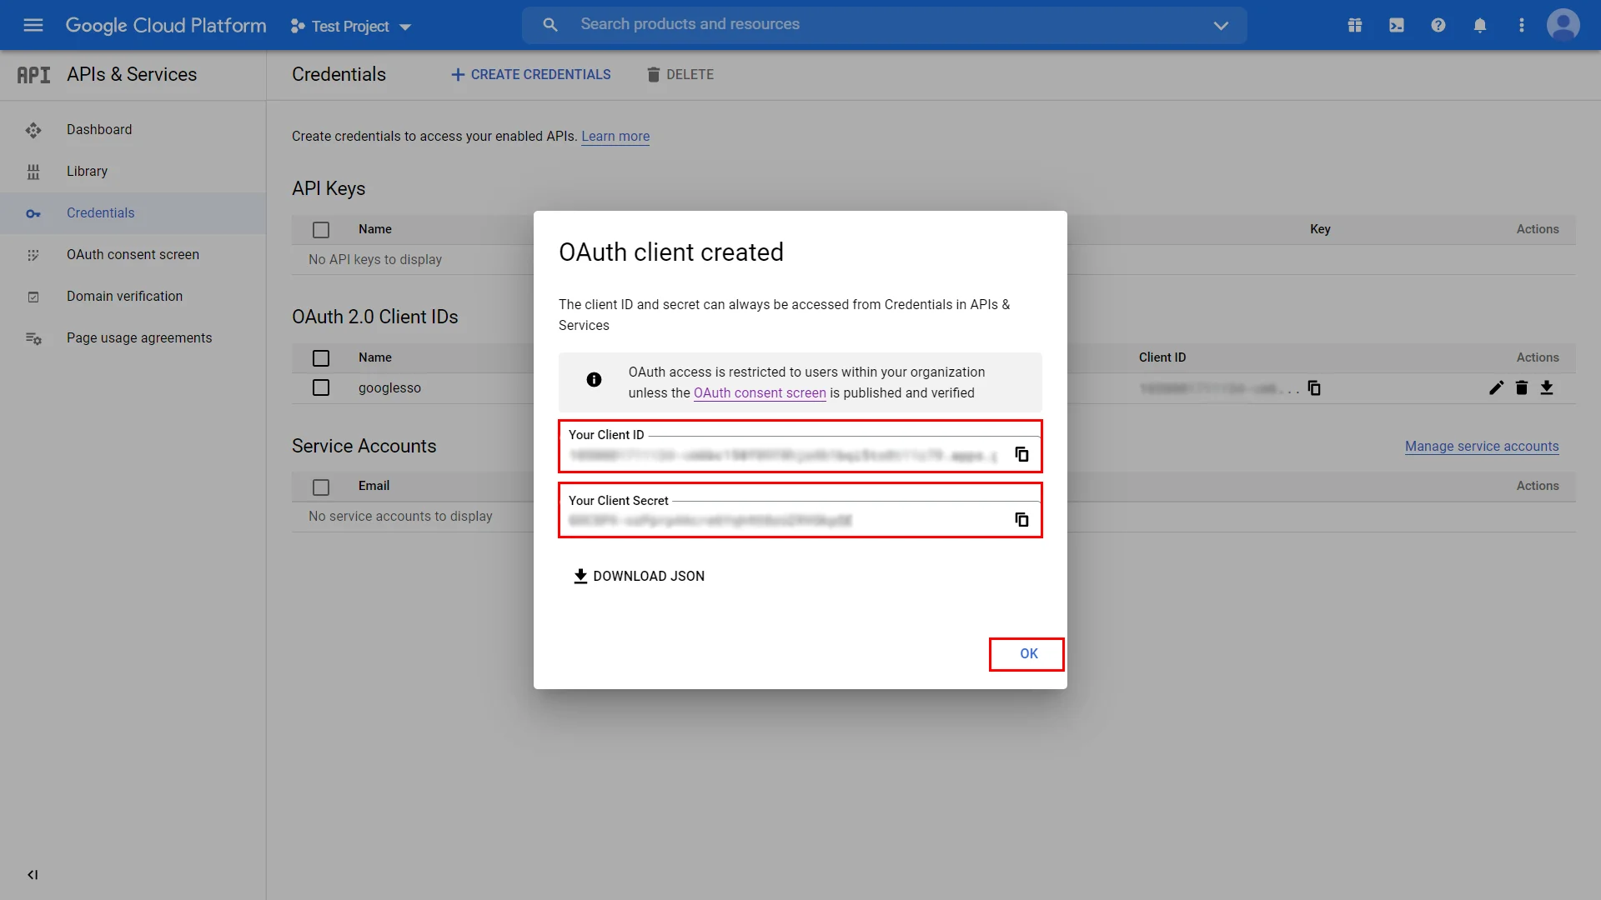Toggle the Service Accounts header checkbox

(321, 487)
